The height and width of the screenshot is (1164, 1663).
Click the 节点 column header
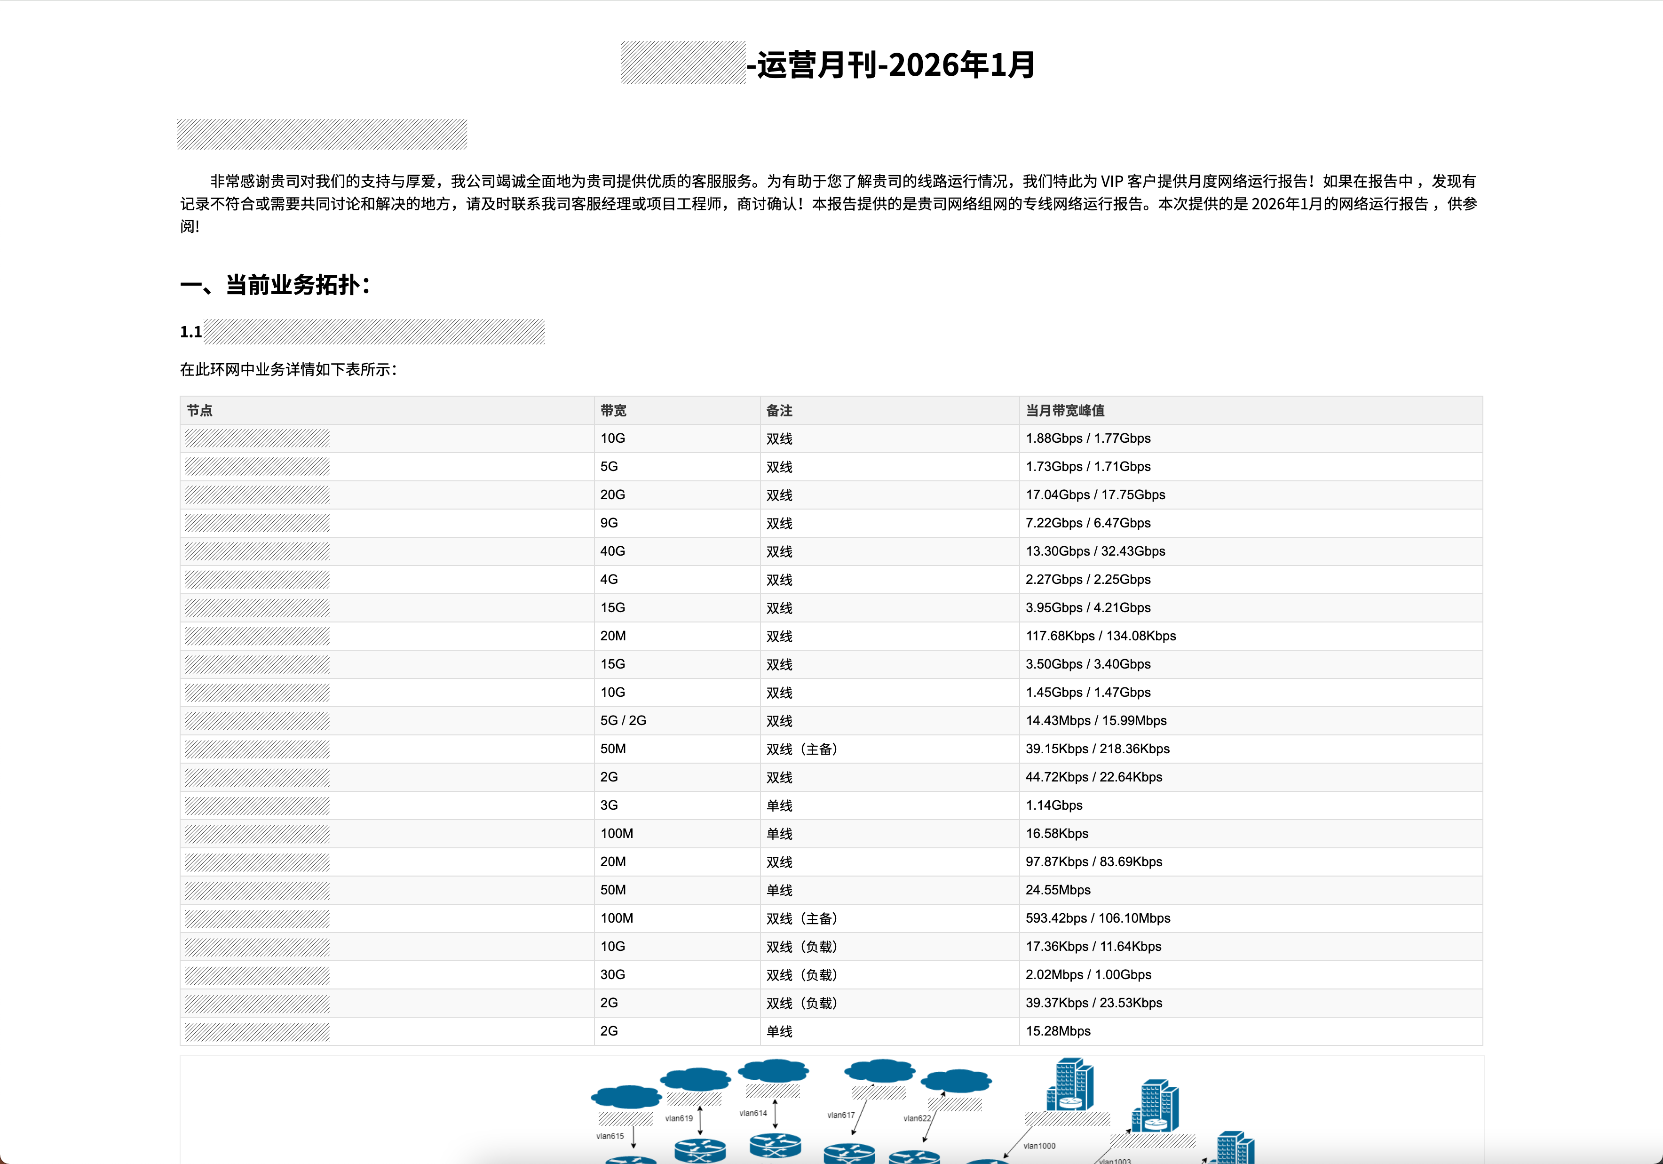200,410
